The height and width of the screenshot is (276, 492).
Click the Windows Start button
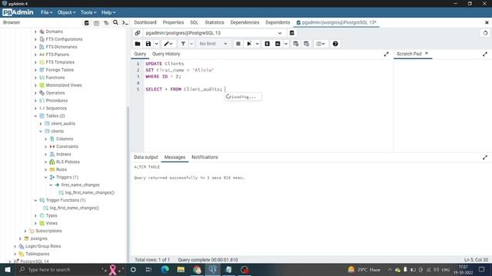tap(8, 269)
